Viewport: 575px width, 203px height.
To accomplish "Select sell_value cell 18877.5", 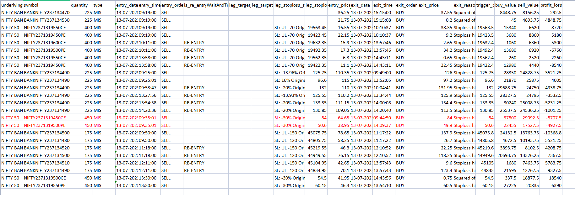I will click(528, 178).
